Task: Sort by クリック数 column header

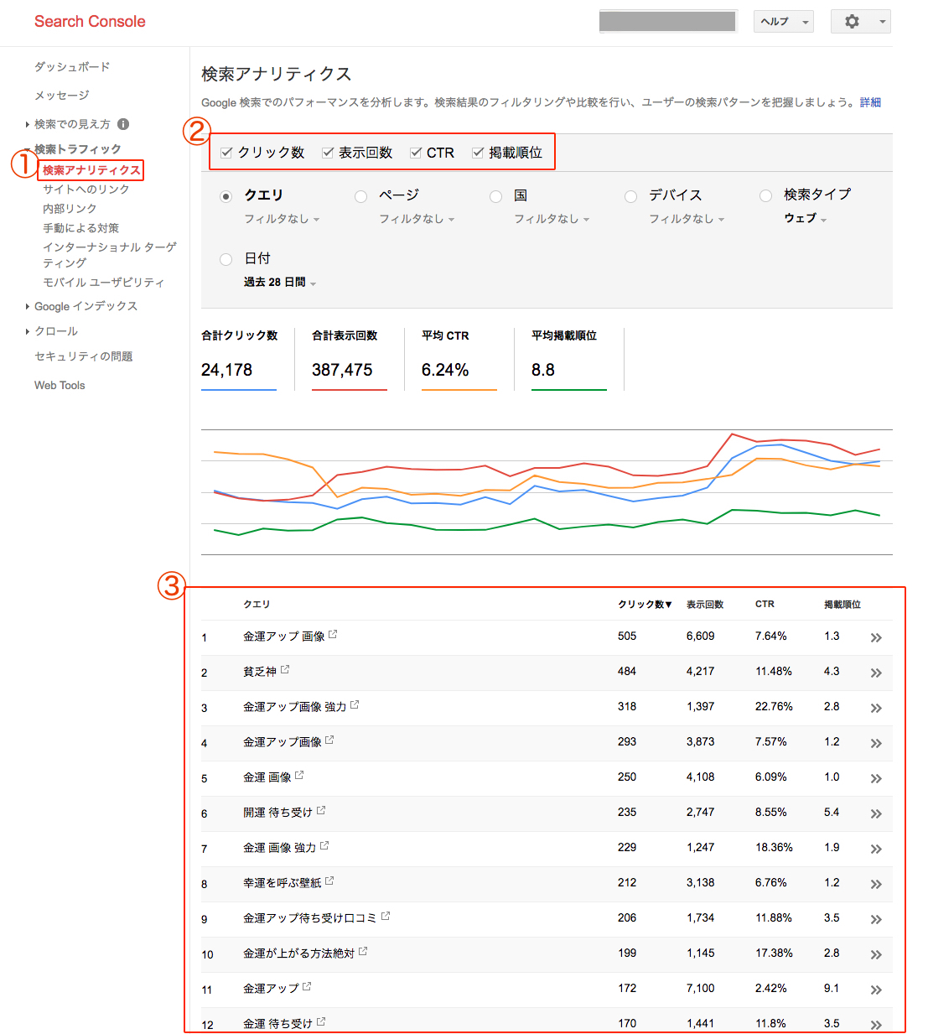Action: 645,605
